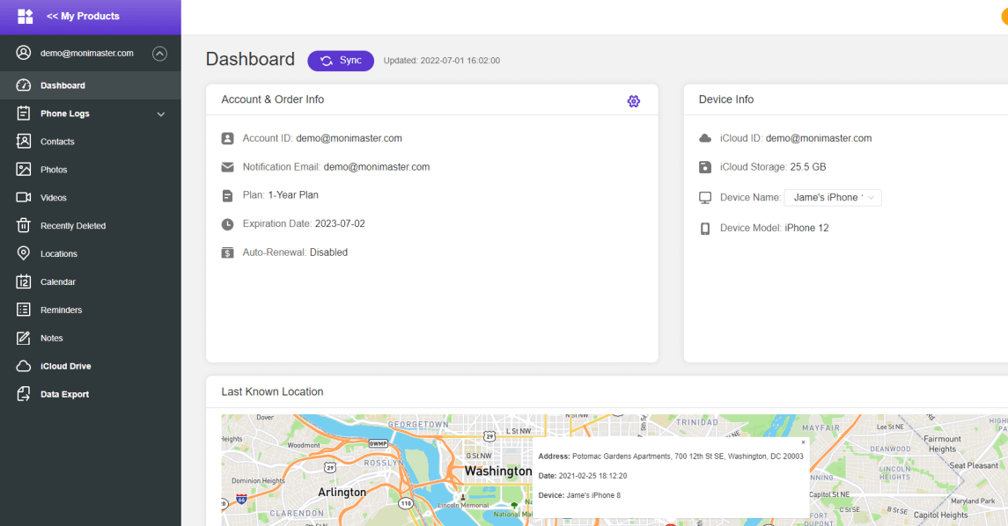Click the My Products grid icon

[25, 16]
